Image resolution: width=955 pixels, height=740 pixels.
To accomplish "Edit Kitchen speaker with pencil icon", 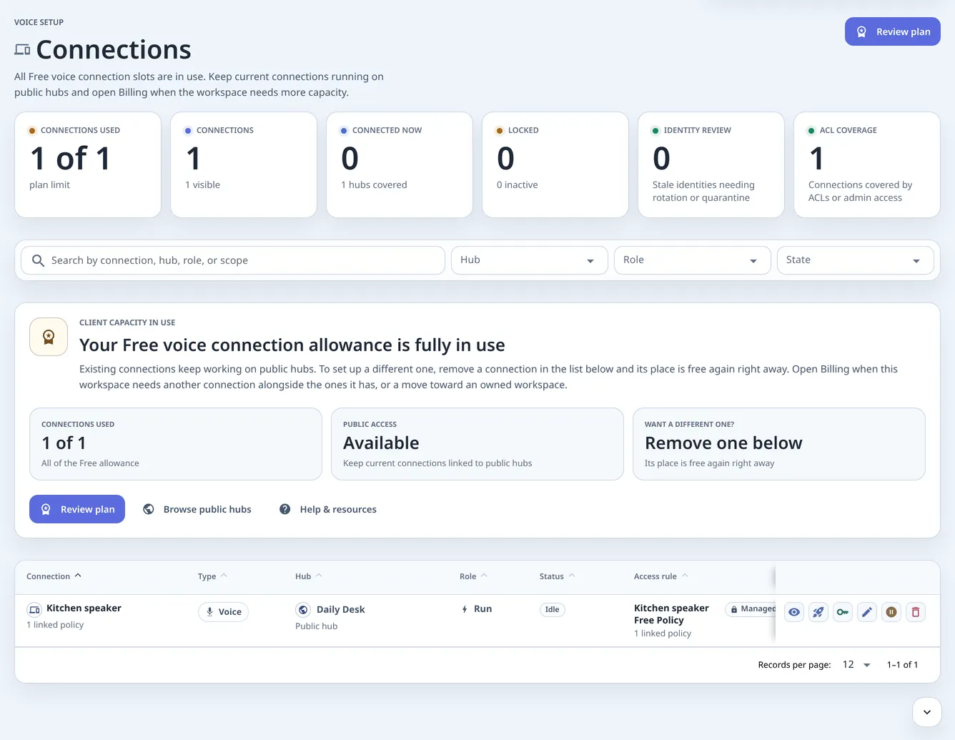I will coord(867,612).
